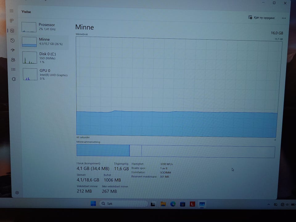Open the Users icon in sidebar
This screenshot has height=222, width=296.
(13, 60)
